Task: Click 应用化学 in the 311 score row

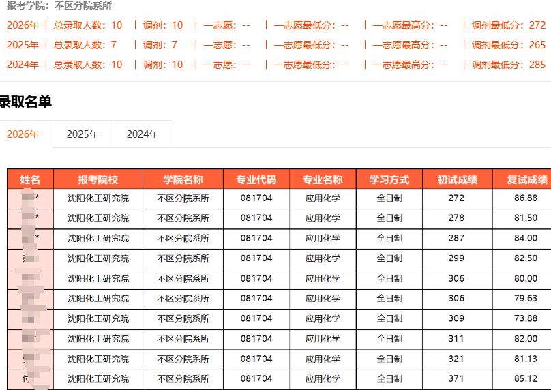Action: 323,339
